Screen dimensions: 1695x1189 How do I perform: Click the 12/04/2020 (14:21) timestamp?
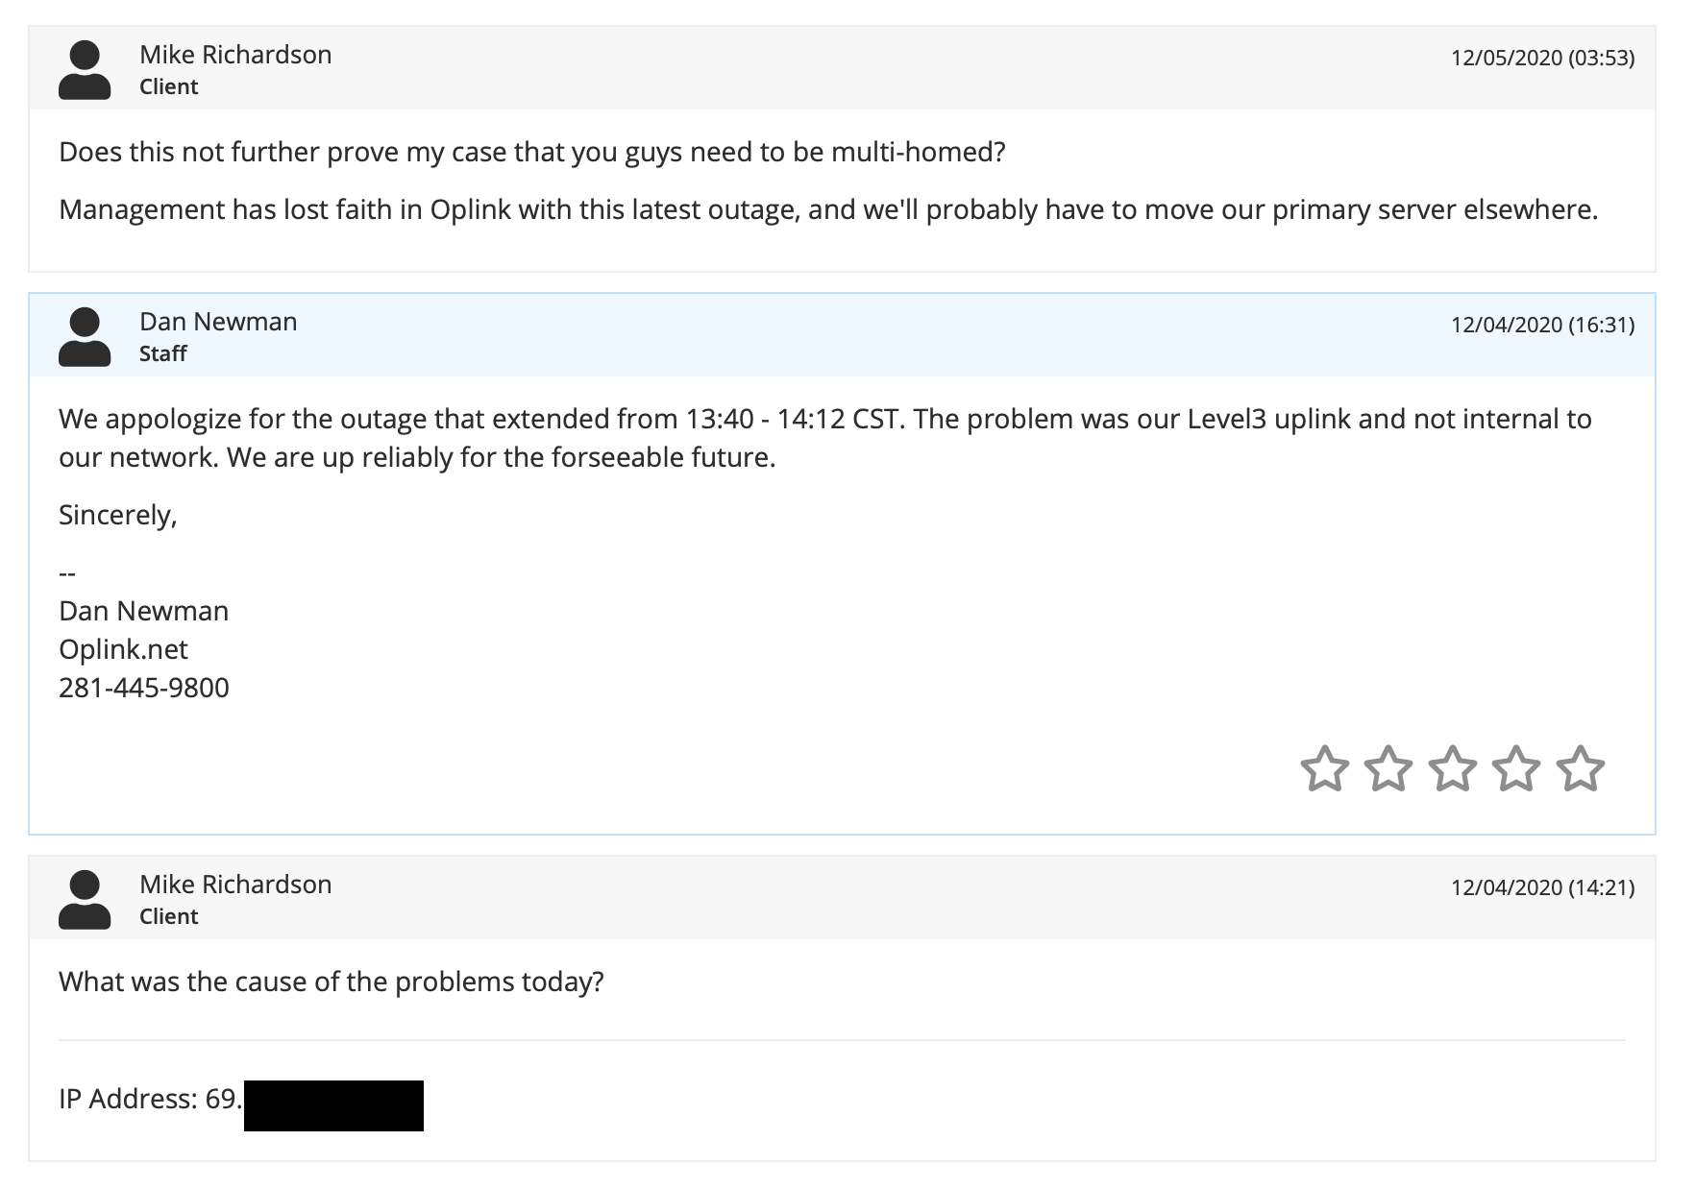[x=1542, y=887]
